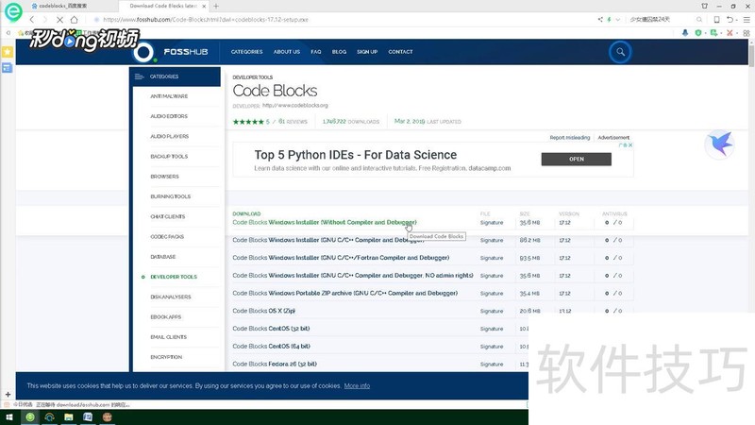Open the hamburger icon beside Categories sidebar header
Image resolution: width=755 pixels, height=425 pixels.
(140, 76)
